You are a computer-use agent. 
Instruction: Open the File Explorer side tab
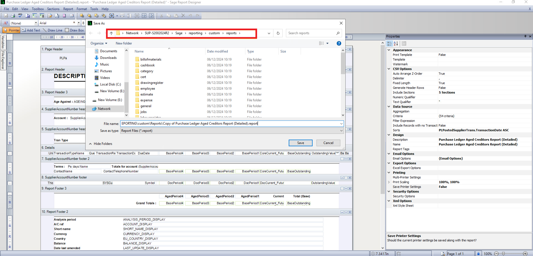coord(3,60)
